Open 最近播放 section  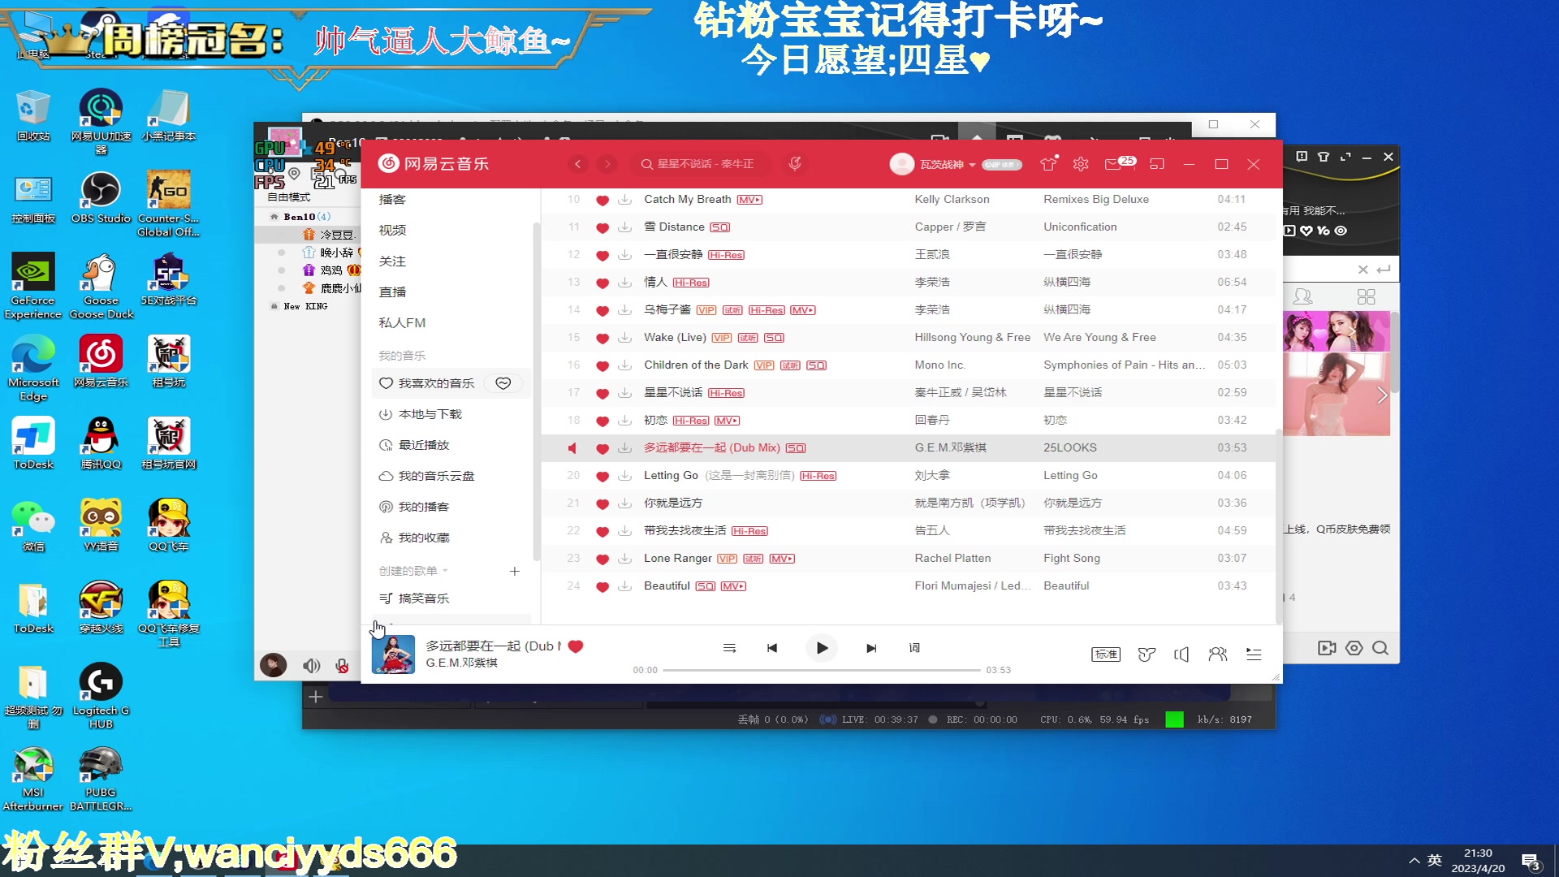pos(424,445)
